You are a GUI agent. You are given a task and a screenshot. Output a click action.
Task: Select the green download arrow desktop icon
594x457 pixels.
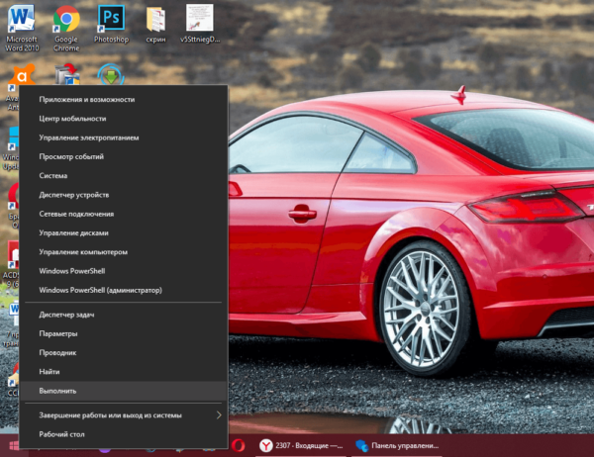pos(111,74)
